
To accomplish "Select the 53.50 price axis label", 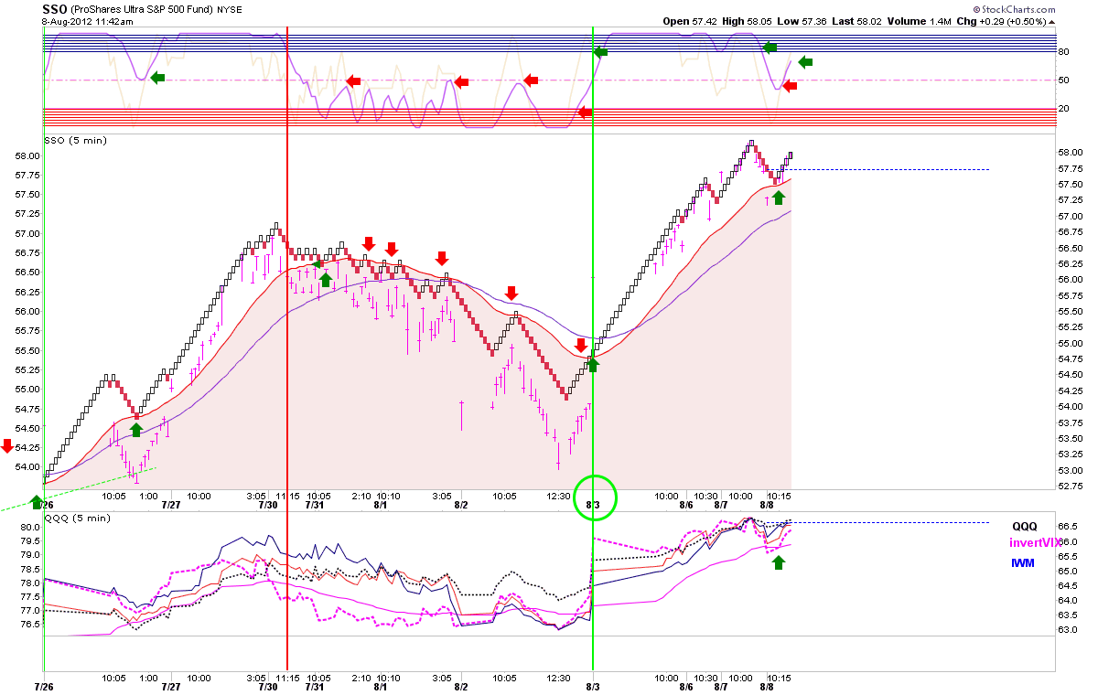I will tap(1071, 438).
